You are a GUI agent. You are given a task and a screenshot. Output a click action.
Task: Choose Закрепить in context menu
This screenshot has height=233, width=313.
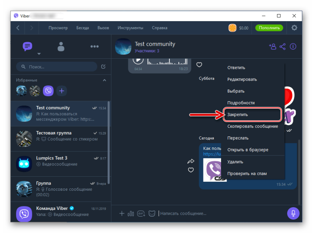coord(252,115)
